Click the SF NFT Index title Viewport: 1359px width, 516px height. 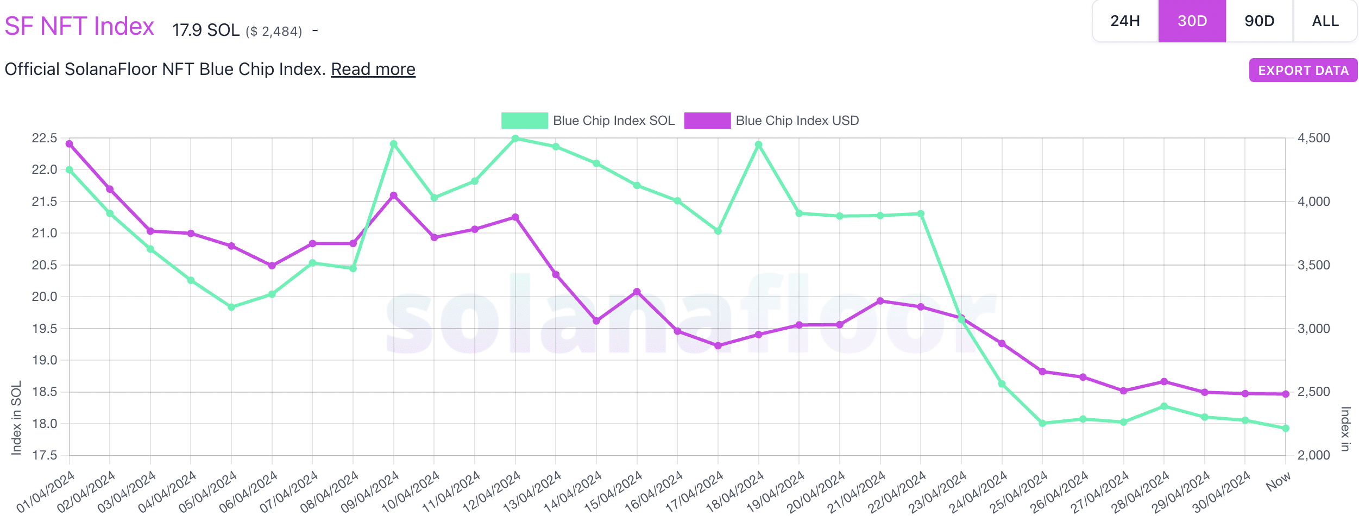coord(79,26)
